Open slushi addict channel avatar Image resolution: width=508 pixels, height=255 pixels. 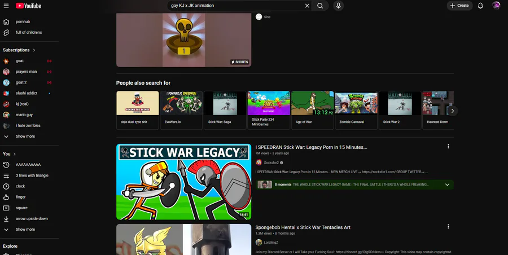tap(6, 93)
